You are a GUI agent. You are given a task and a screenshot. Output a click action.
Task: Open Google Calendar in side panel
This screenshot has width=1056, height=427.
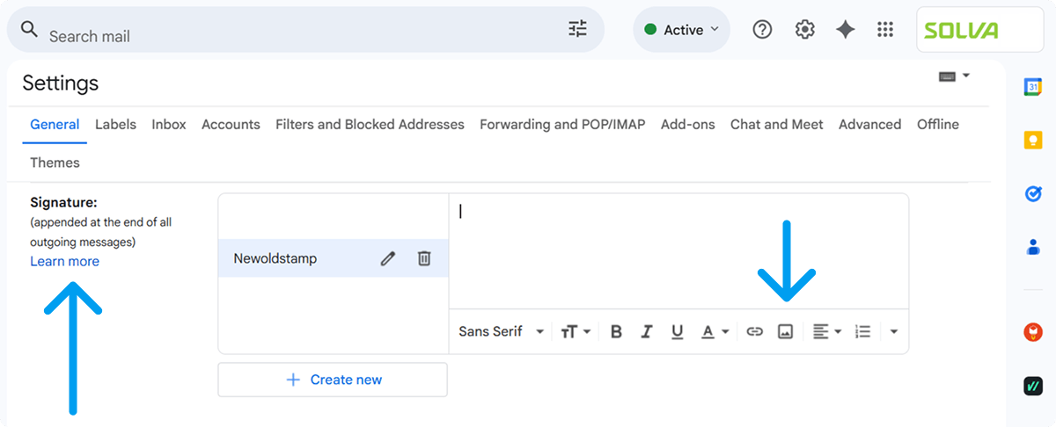pos(1033,86)
